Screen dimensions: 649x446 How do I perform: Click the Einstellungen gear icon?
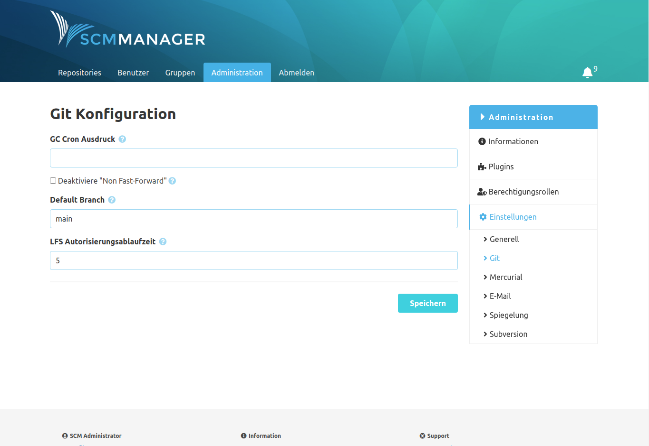pyautogui.click(x=483, y=216)
